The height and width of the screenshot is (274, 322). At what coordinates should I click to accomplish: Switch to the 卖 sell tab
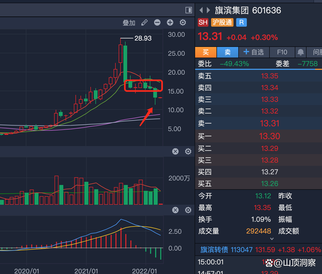click(x=227, y=52)
